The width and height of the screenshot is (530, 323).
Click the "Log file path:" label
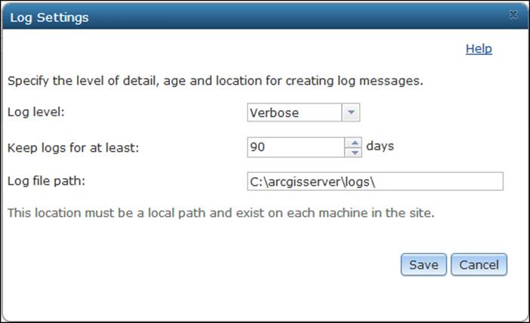click(45, 182)
